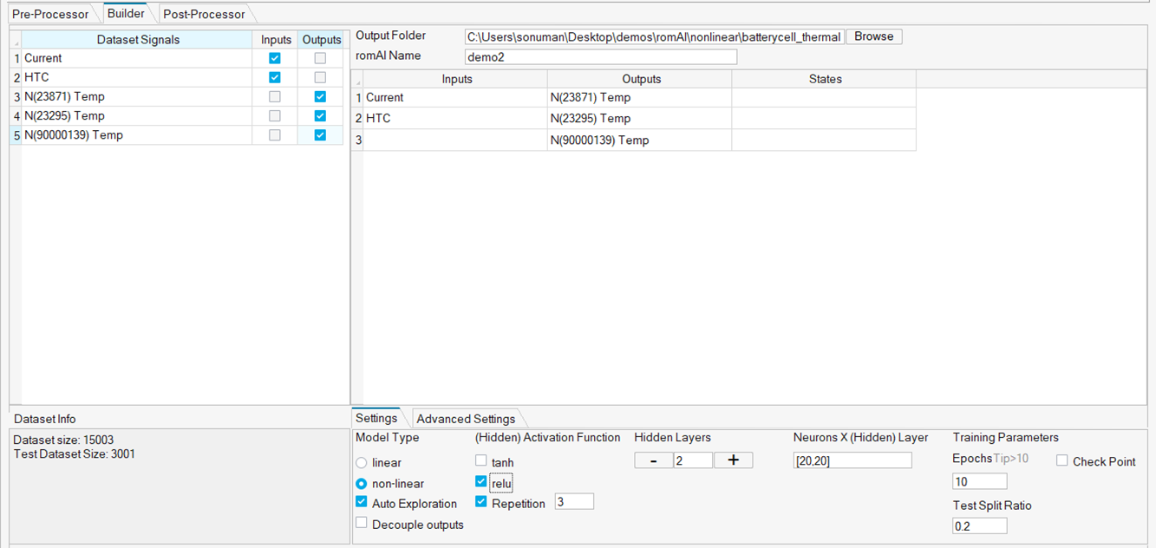The height and width of the screenshot is (548, 1156).
Task: Switch to the Advanced Settings tab
Action: pos(467,419)
